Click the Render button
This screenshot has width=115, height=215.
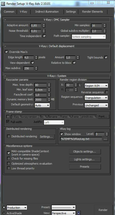[103, 210]
